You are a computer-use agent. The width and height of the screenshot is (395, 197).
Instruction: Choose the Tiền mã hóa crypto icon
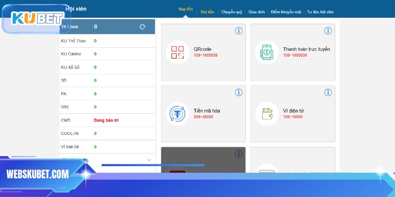point(177,114)
